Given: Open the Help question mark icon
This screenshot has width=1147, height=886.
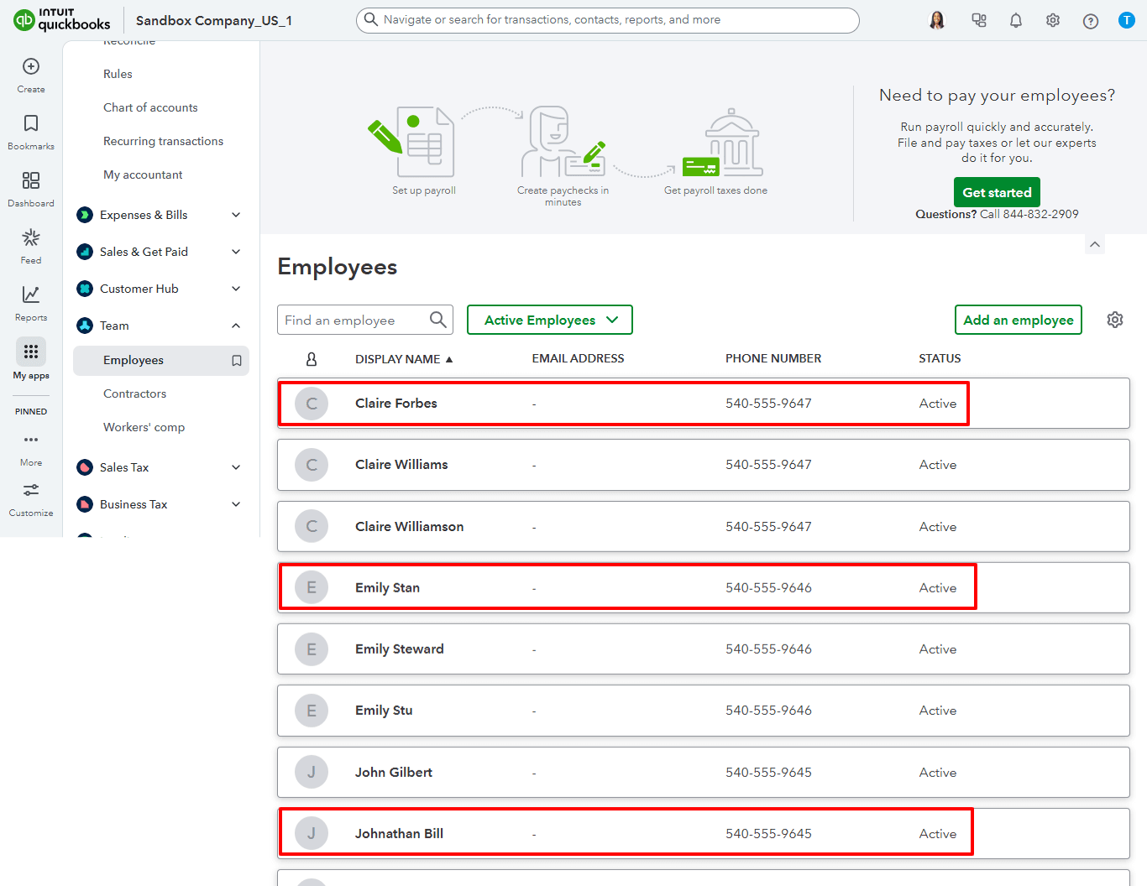Looking at the screenshot, I should [x=1090, y=19].
